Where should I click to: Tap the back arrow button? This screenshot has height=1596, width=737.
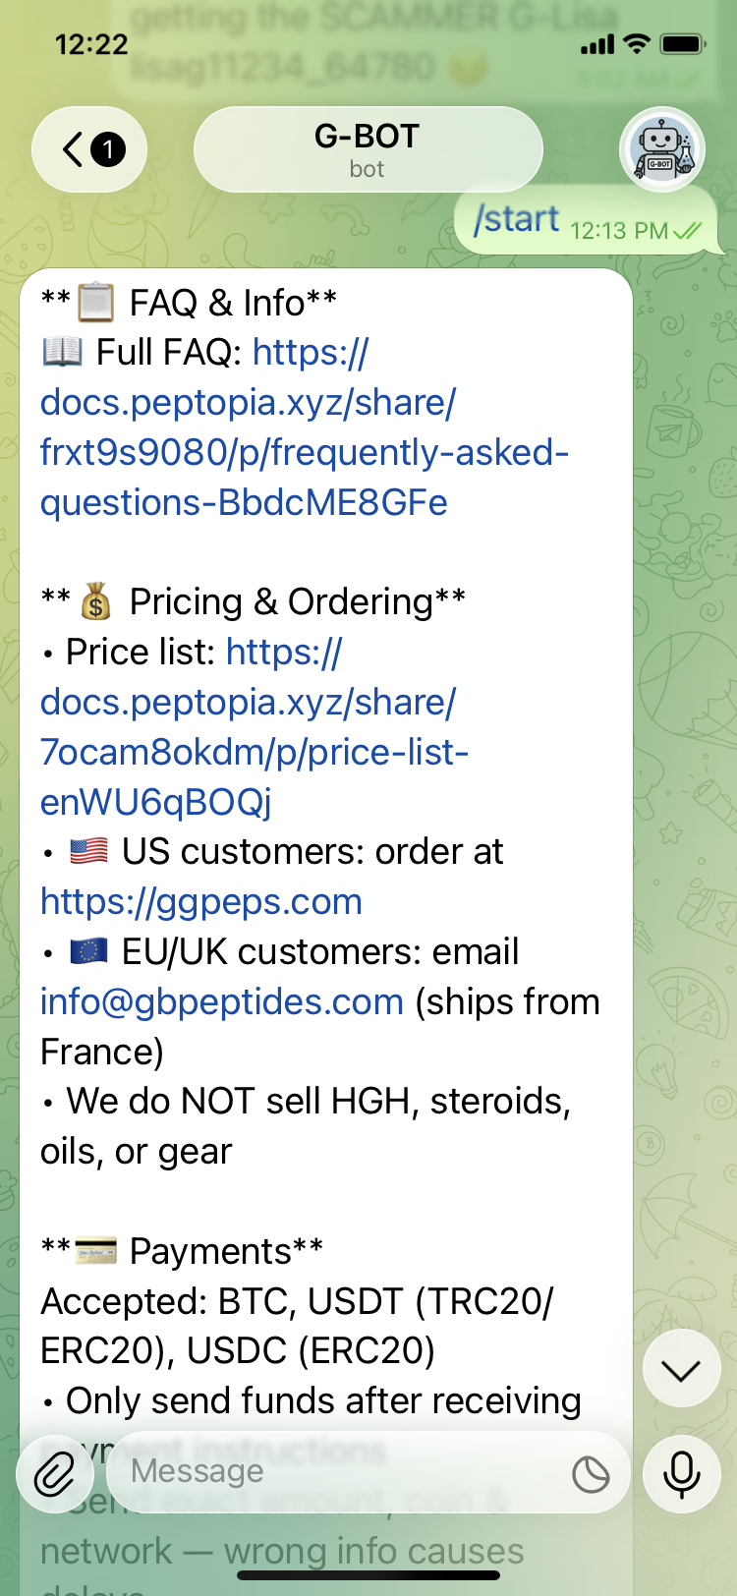[74, 150]
